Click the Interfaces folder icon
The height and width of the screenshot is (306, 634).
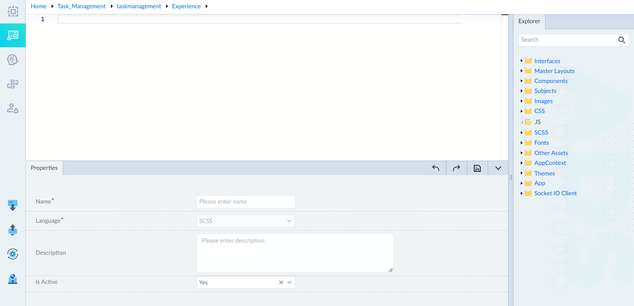point(528,61)
